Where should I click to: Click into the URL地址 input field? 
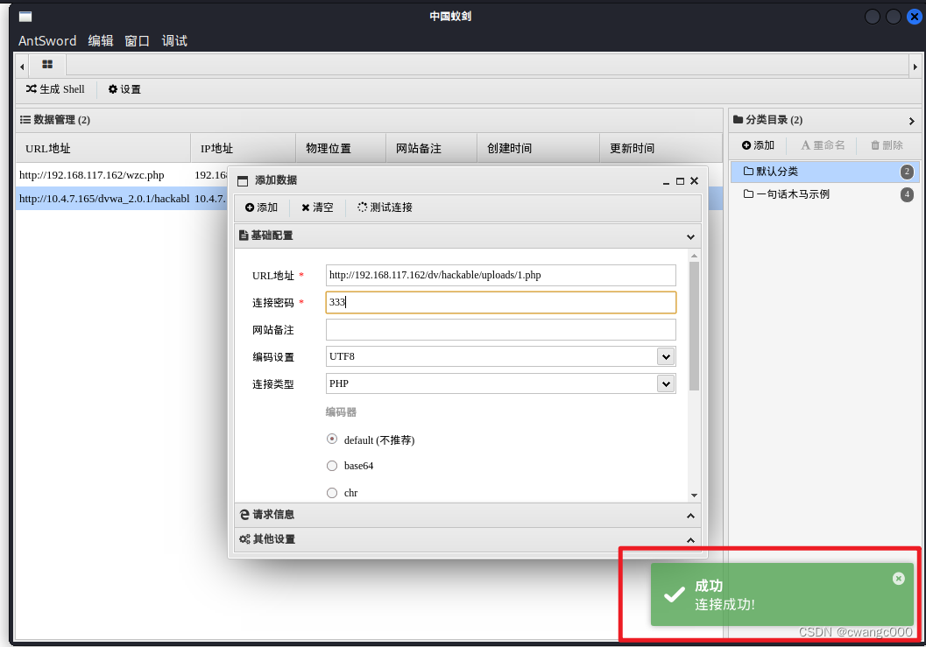501,275
